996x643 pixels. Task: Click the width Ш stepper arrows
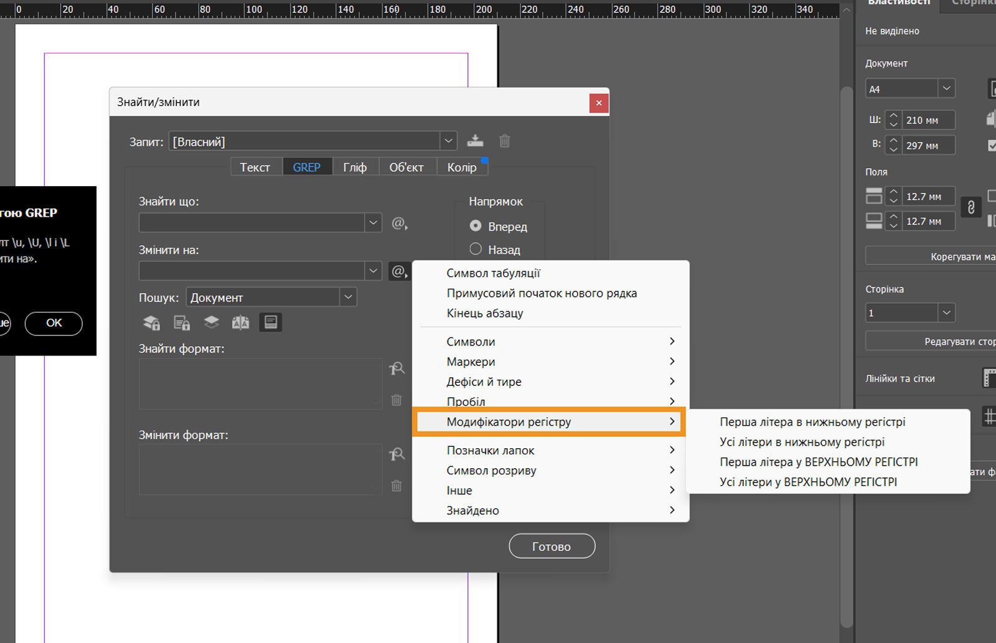pos(893,120)
